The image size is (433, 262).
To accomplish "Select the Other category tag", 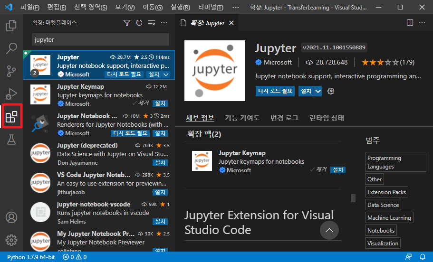I will [x=374, y=179].
